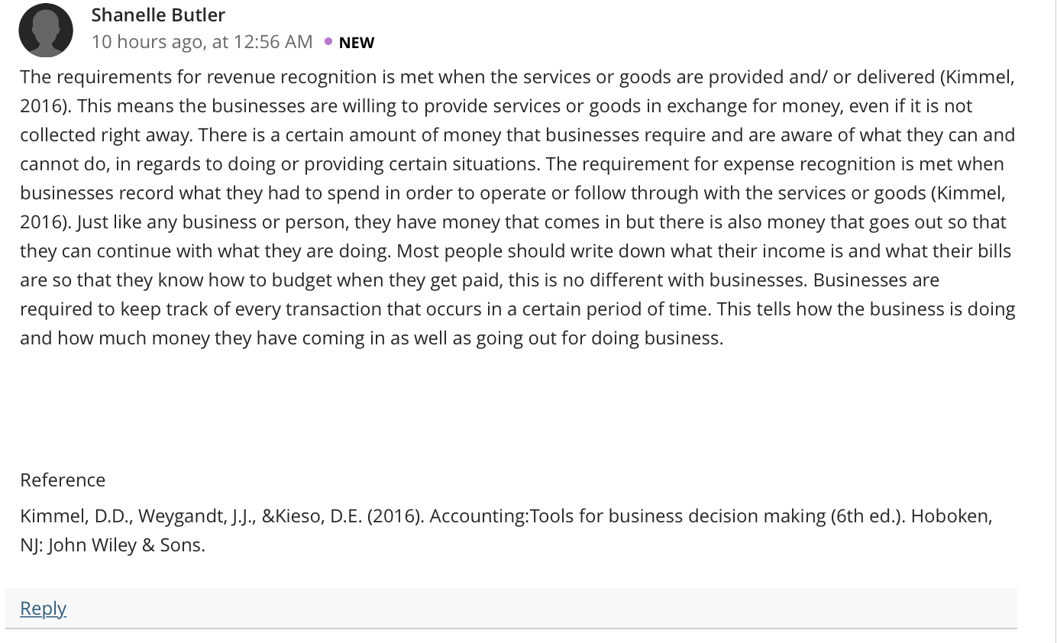Click the divider line below Reply bar
1057x643 pixels.
coord(510,628)
